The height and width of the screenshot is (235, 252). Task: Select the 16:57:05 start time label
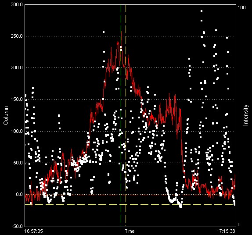(x=34, y=231)
